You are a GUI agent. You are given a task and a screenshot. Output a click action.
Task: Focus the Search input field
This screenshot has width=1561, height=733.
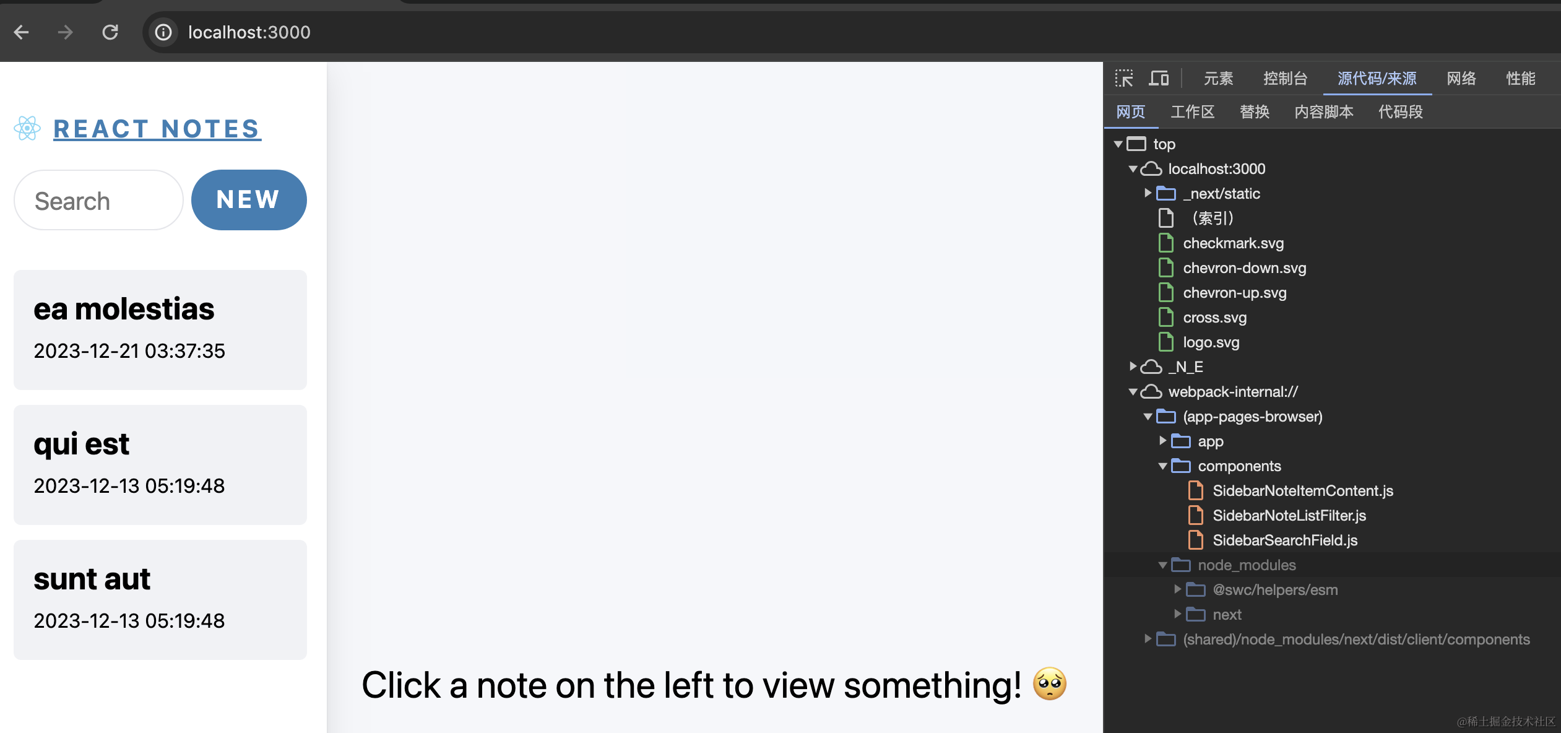point(99,201)
